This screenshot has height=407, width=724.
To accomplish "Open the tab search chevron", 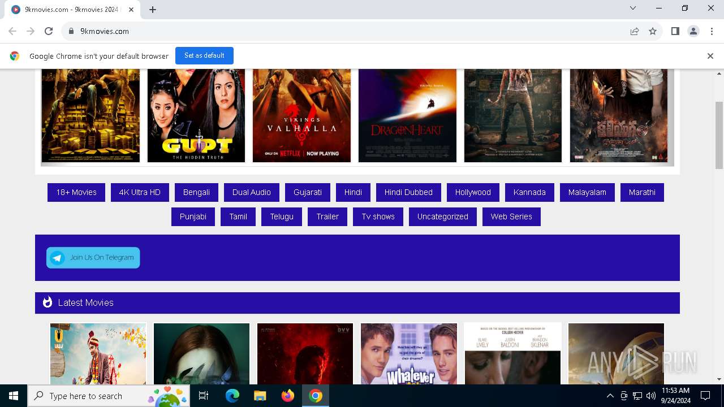I will (633, 8).
